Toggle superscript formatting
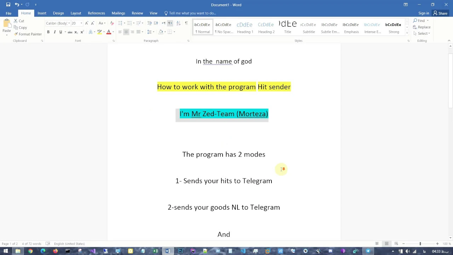This screenshot has width=453, height=255. point(82,32)
